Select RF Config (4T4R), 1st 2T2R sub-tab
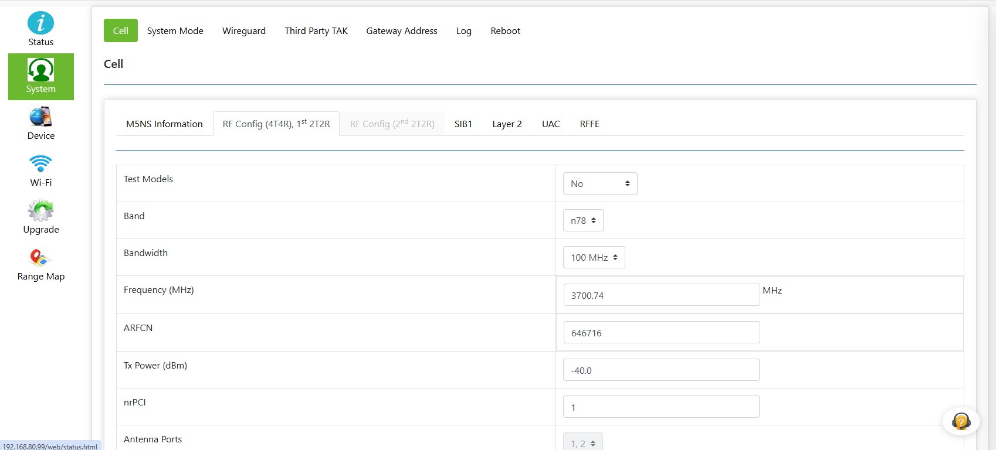996x450 pixels. (x=276, y=124)
